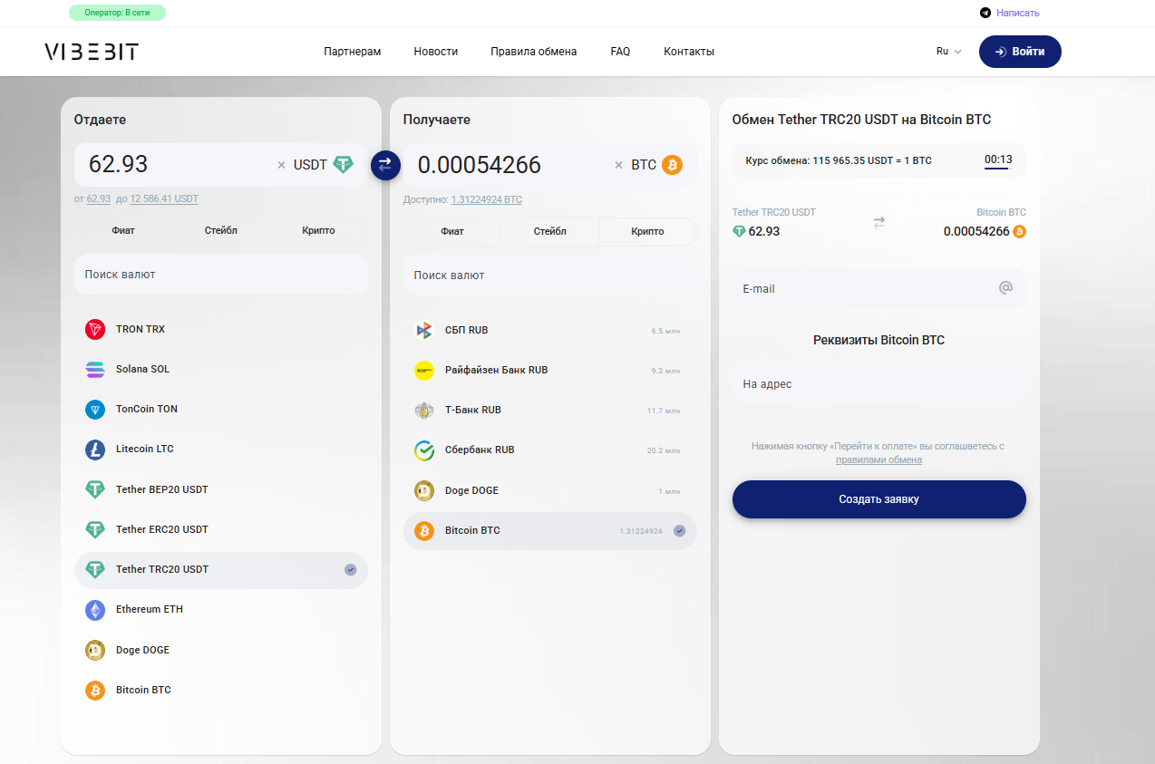Open the BTC currency selector in receive field
Viewport: 1155px width, 764px height.
coord(656,165)
